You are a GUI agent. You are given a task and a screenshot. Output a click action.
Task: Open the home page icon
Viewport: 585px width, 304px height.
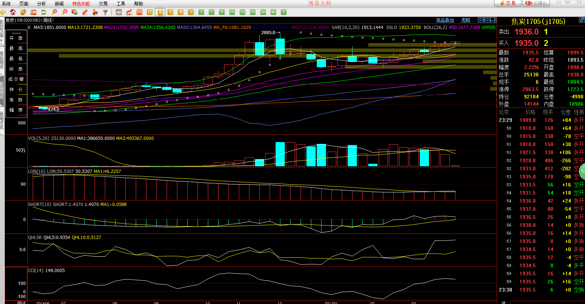point(13,12)
